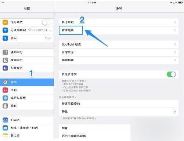Tap the Notes (备忘录) icon
This screenshot has height=141, width=184.
(x=5, y=136)
